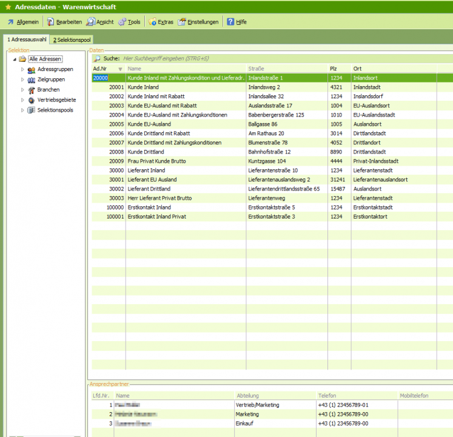
Task: Click the Hilfe question mark icon
Action: pyautogui.click(x=230, y=22)
